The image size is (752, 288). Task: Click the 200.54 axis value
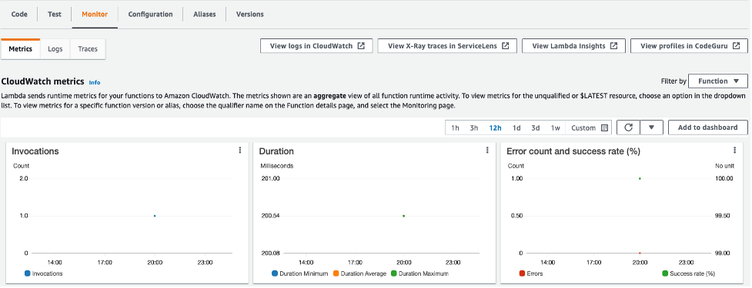tap(270, 216)
